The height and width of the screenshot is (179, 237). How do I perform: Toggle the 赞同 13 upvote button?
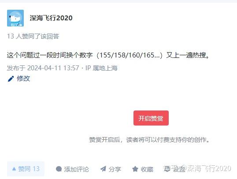(x=26, y=169)
